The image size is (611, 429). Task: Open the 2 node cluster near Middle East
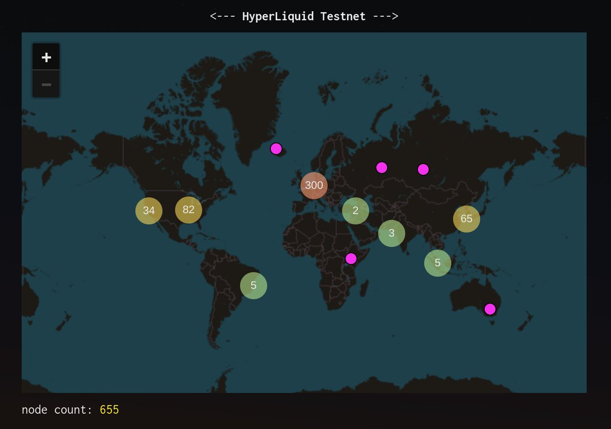pos(355,211)
